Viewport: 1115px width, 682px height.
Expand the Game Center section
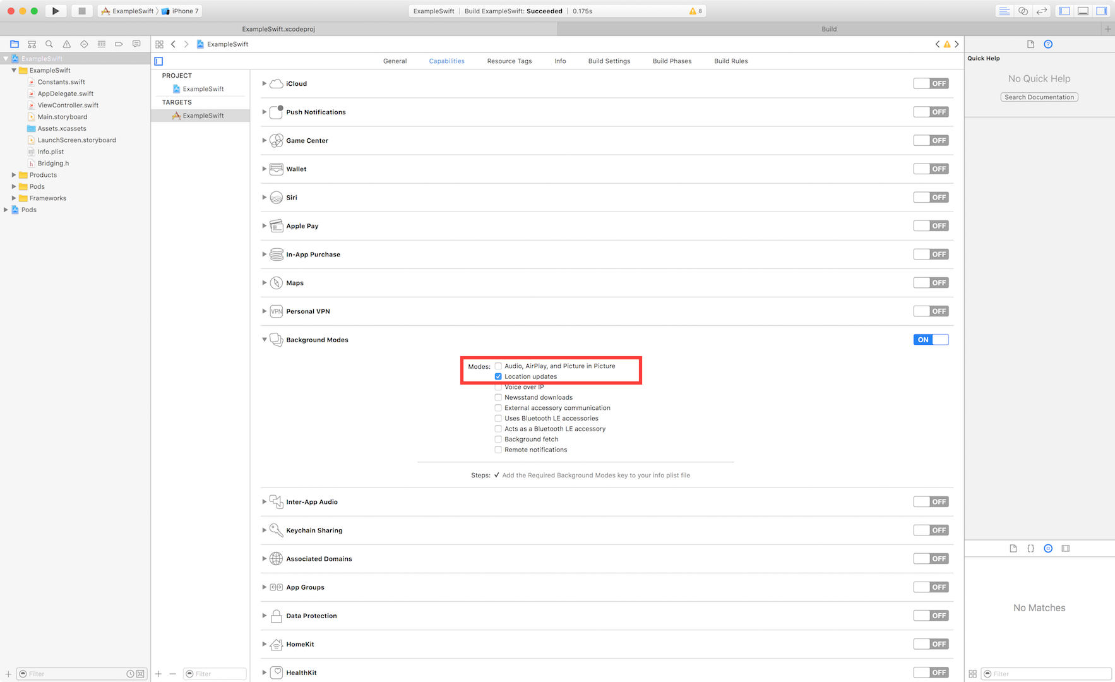[x=265, y=140]
